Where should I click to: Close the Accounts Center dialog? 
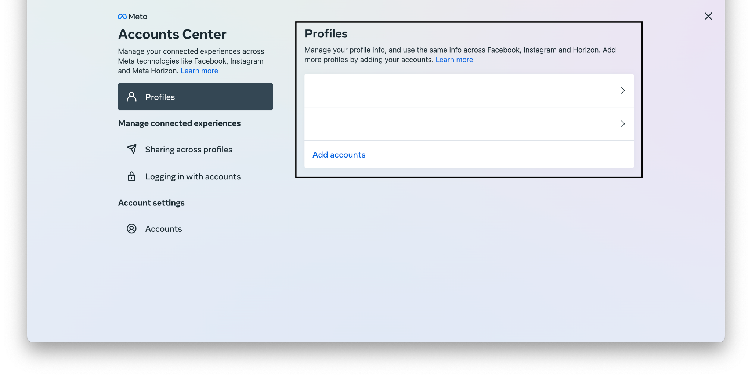pos(708,16)
